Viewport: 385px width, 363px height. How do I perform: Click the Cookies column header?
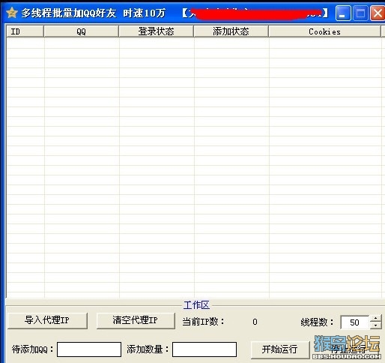tap(324, 31)
